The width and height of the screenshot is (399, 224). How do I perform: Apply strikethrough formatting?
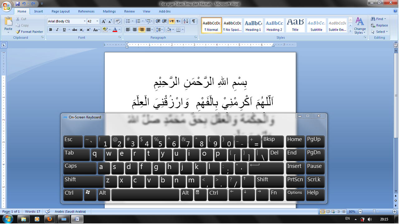75,30
